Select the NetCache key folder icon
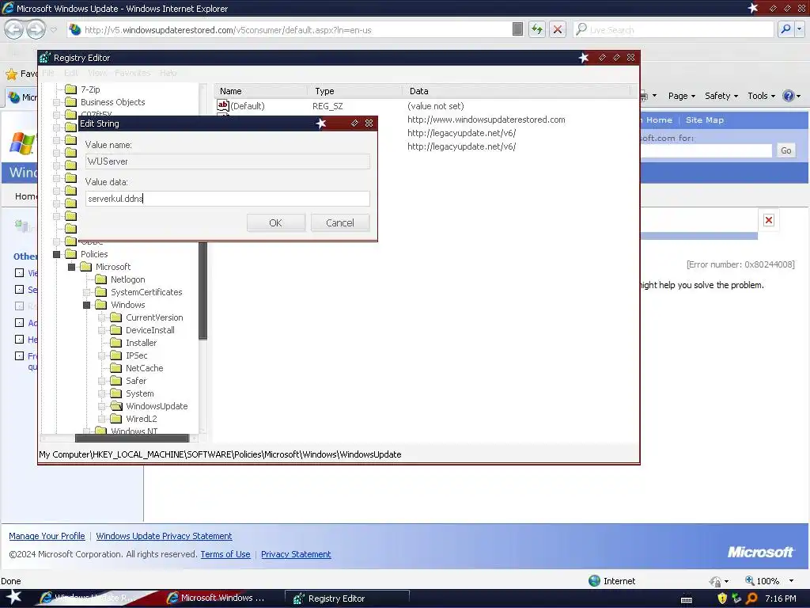810x608 pixels. tap(116, 368)
